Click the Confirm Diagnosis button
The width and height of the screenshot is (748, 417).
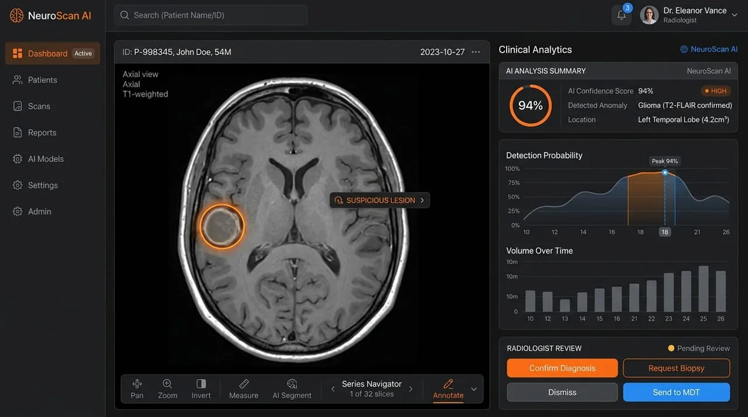click(562, 368)
